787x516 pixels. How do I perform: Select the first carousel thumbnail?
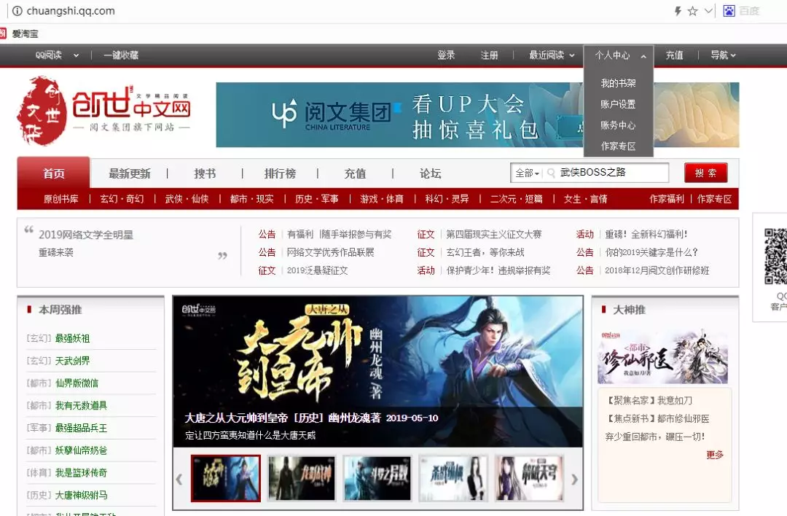pos(225,478)
